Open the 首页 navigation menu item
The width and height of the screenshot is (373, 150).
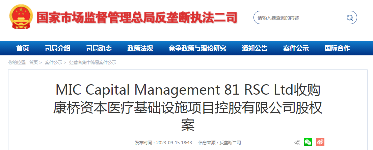(23, 48)
